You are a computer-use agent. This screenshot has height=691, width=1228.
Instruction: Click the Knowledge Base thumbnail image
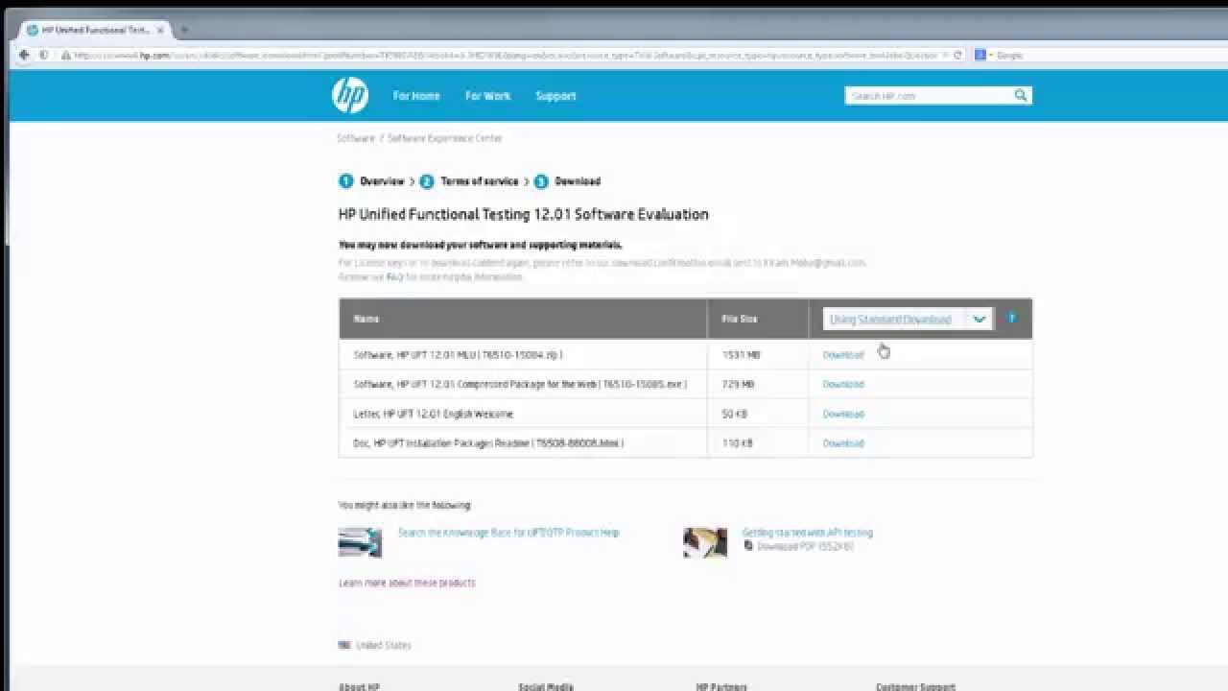pyautogui.click(x=360, y=542)
